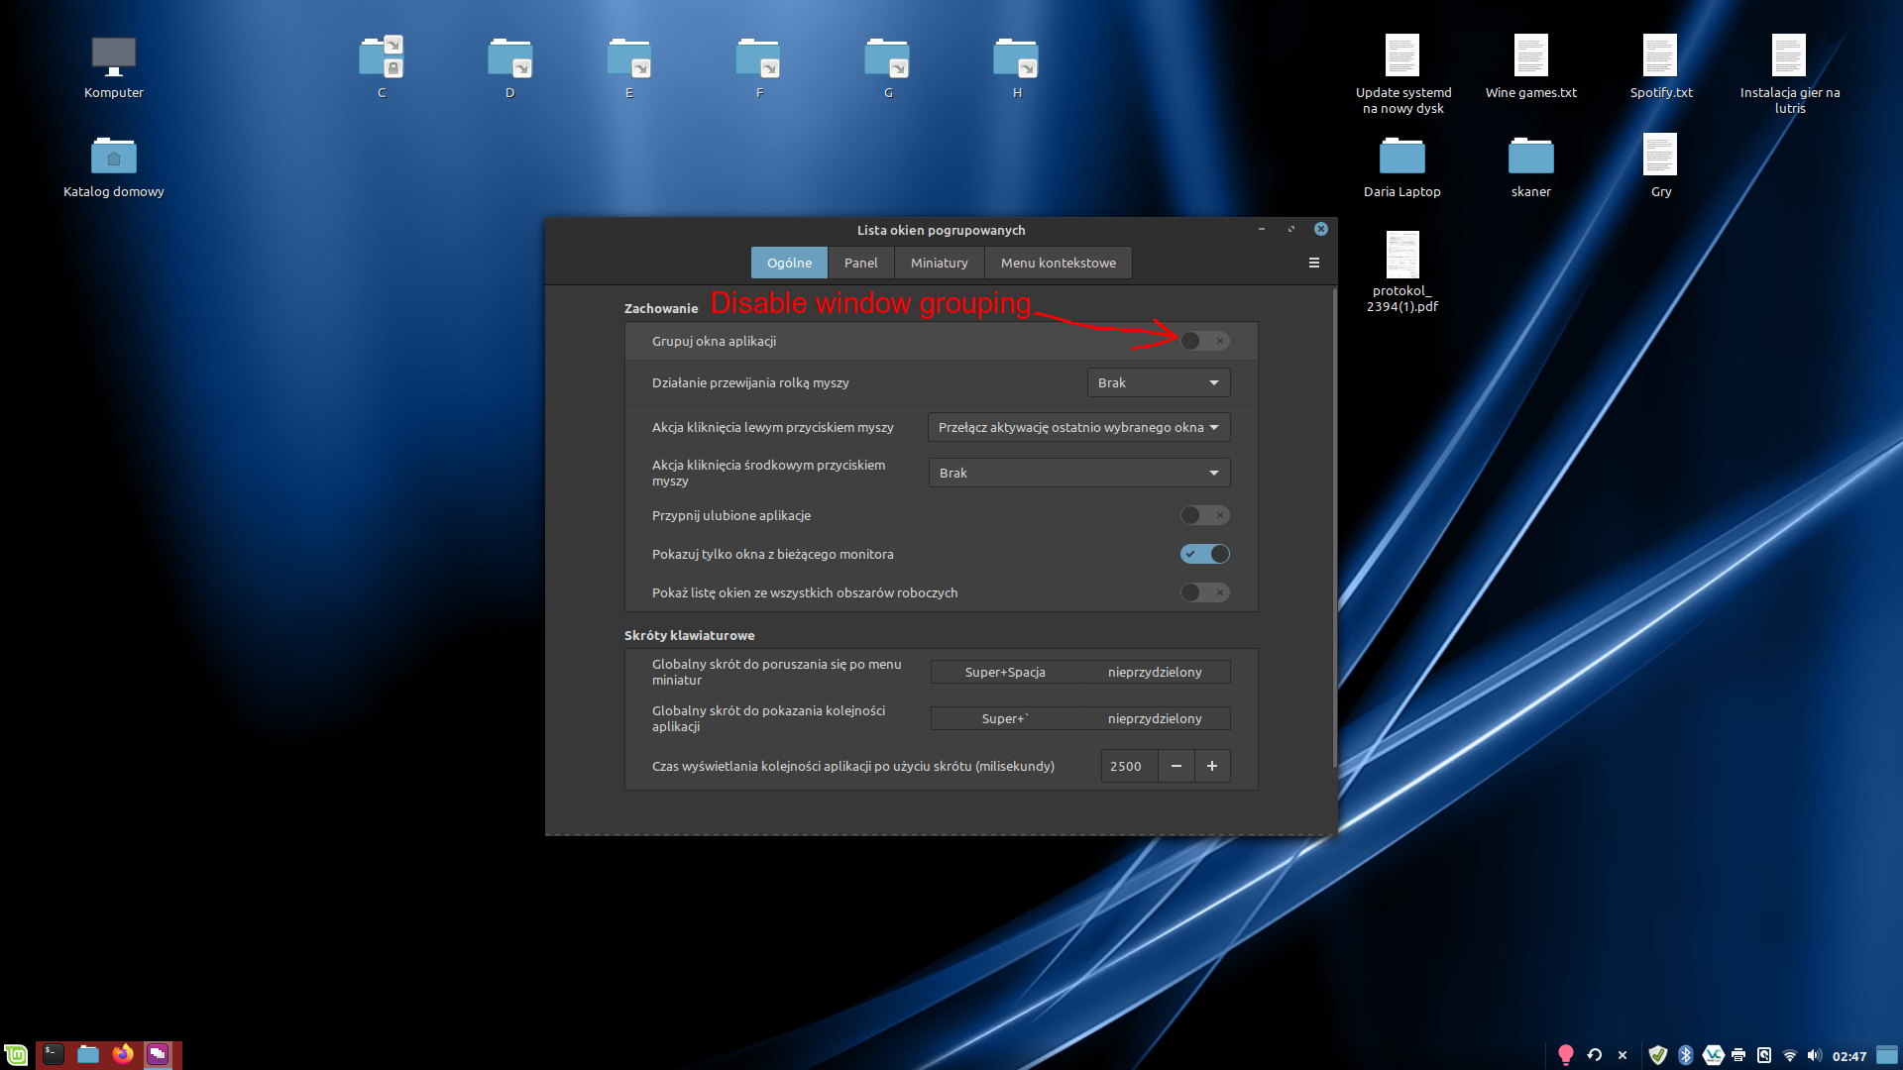Viewport: 1903px width, 1070px height.
Task: Open the Działanie przewijania rolką myszy dropdown
Action: point(1158,382)
